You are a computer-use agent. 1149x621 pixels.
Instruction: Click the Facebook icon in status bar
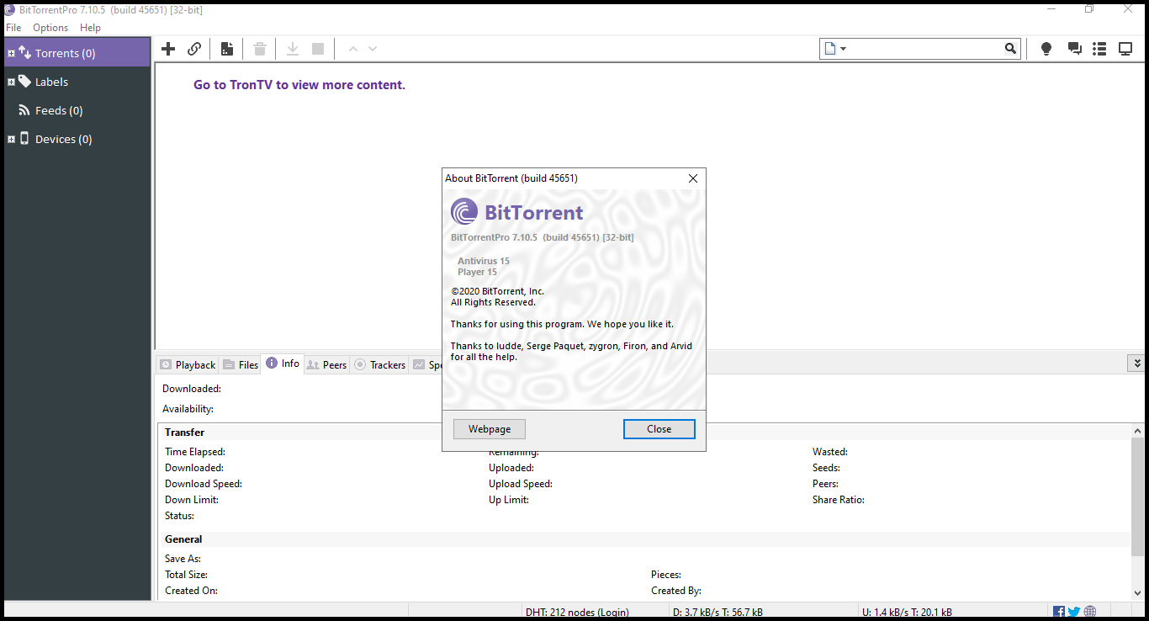point(1059,612)
